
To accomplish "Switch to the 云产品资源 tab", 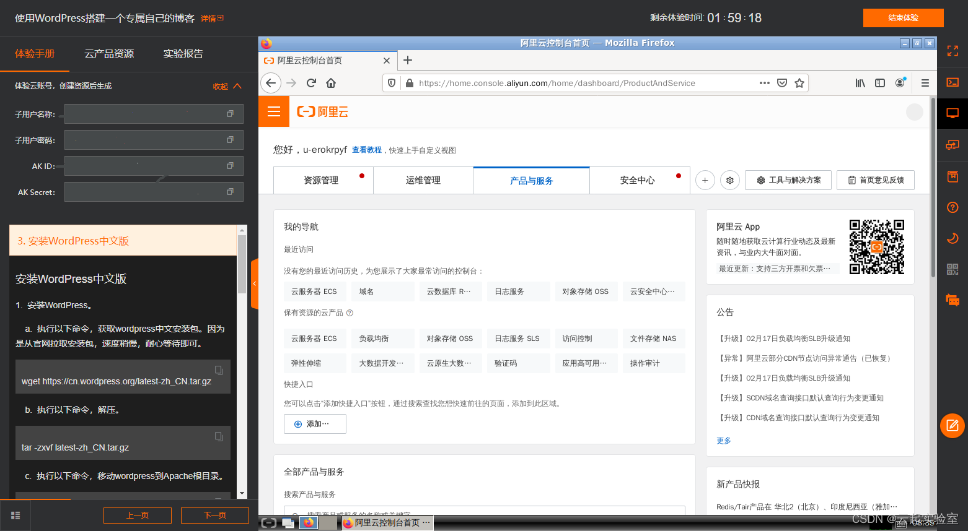I will click(x=109, y=53).
